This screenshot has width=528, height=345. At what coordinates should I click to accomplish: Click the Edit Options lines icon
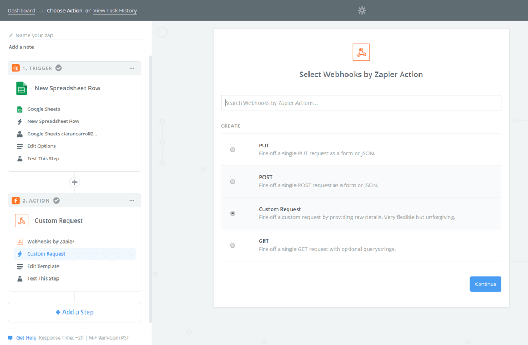click(20, 146)
